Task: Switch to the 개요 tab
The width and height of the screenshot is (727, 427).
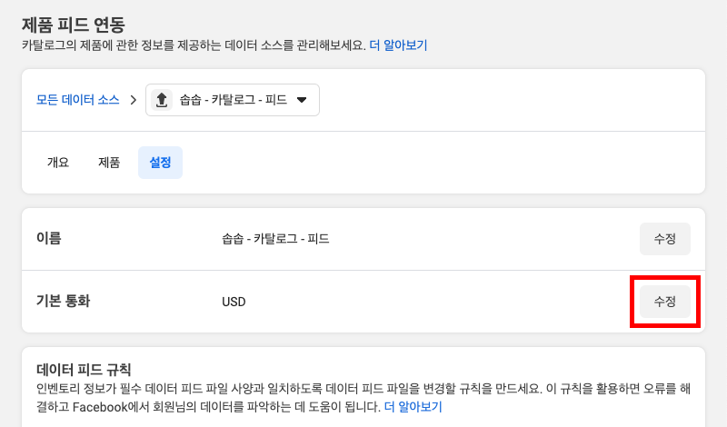Action: tap(58, 163)
